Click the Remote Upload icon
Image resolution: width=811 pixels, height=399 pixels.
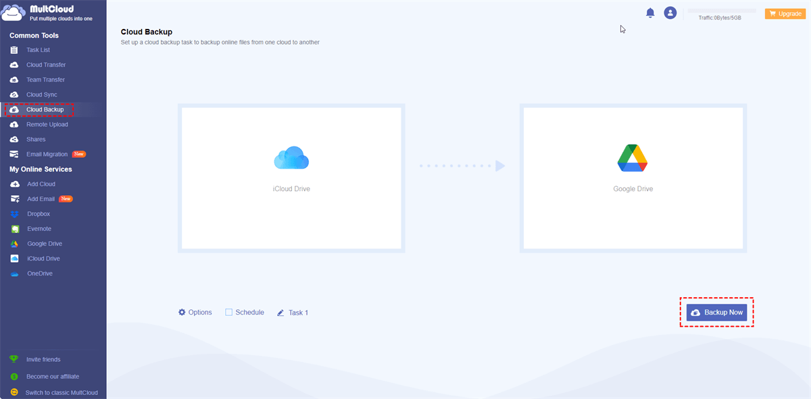pos(14,124)
